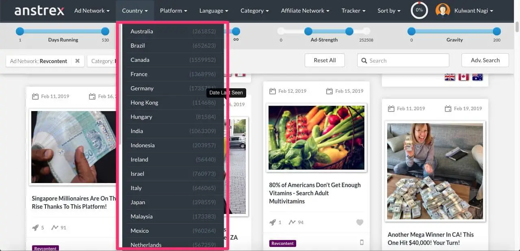Image resolution: width=520 pixels, height=251 pixels.
Task: Click Gravity slider left handle
Action: [x=412, y=31]
